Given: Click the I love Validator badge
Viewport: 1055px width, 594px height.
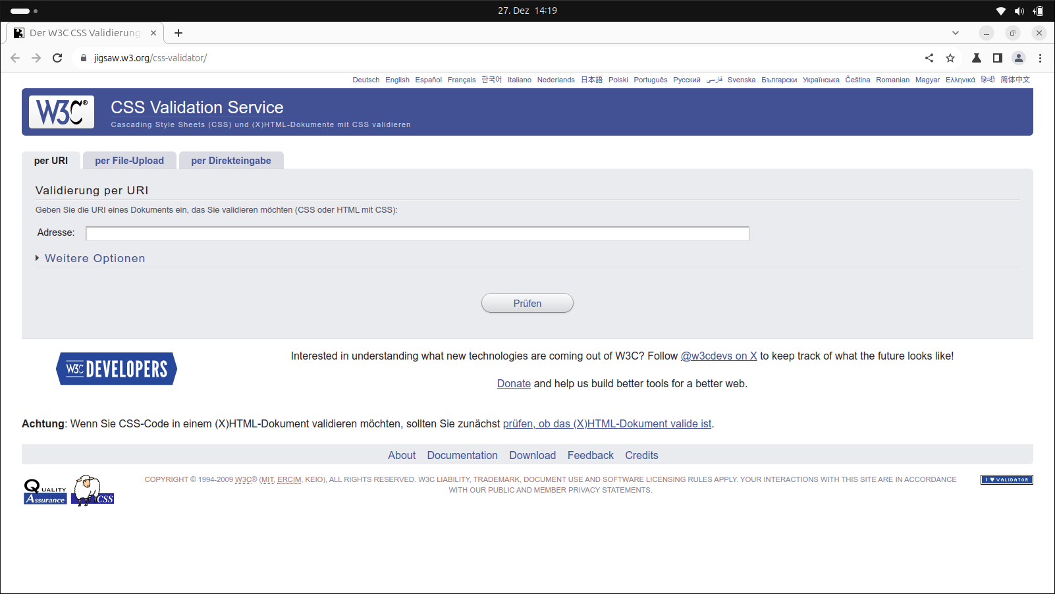Looking at the screenshot, I should coord(1006,479).
